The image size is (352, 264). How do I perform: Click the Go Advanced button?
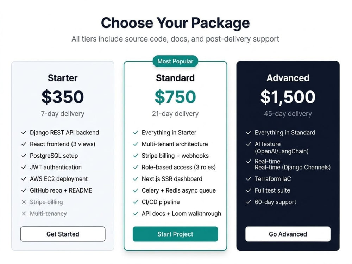click(288, 234)
